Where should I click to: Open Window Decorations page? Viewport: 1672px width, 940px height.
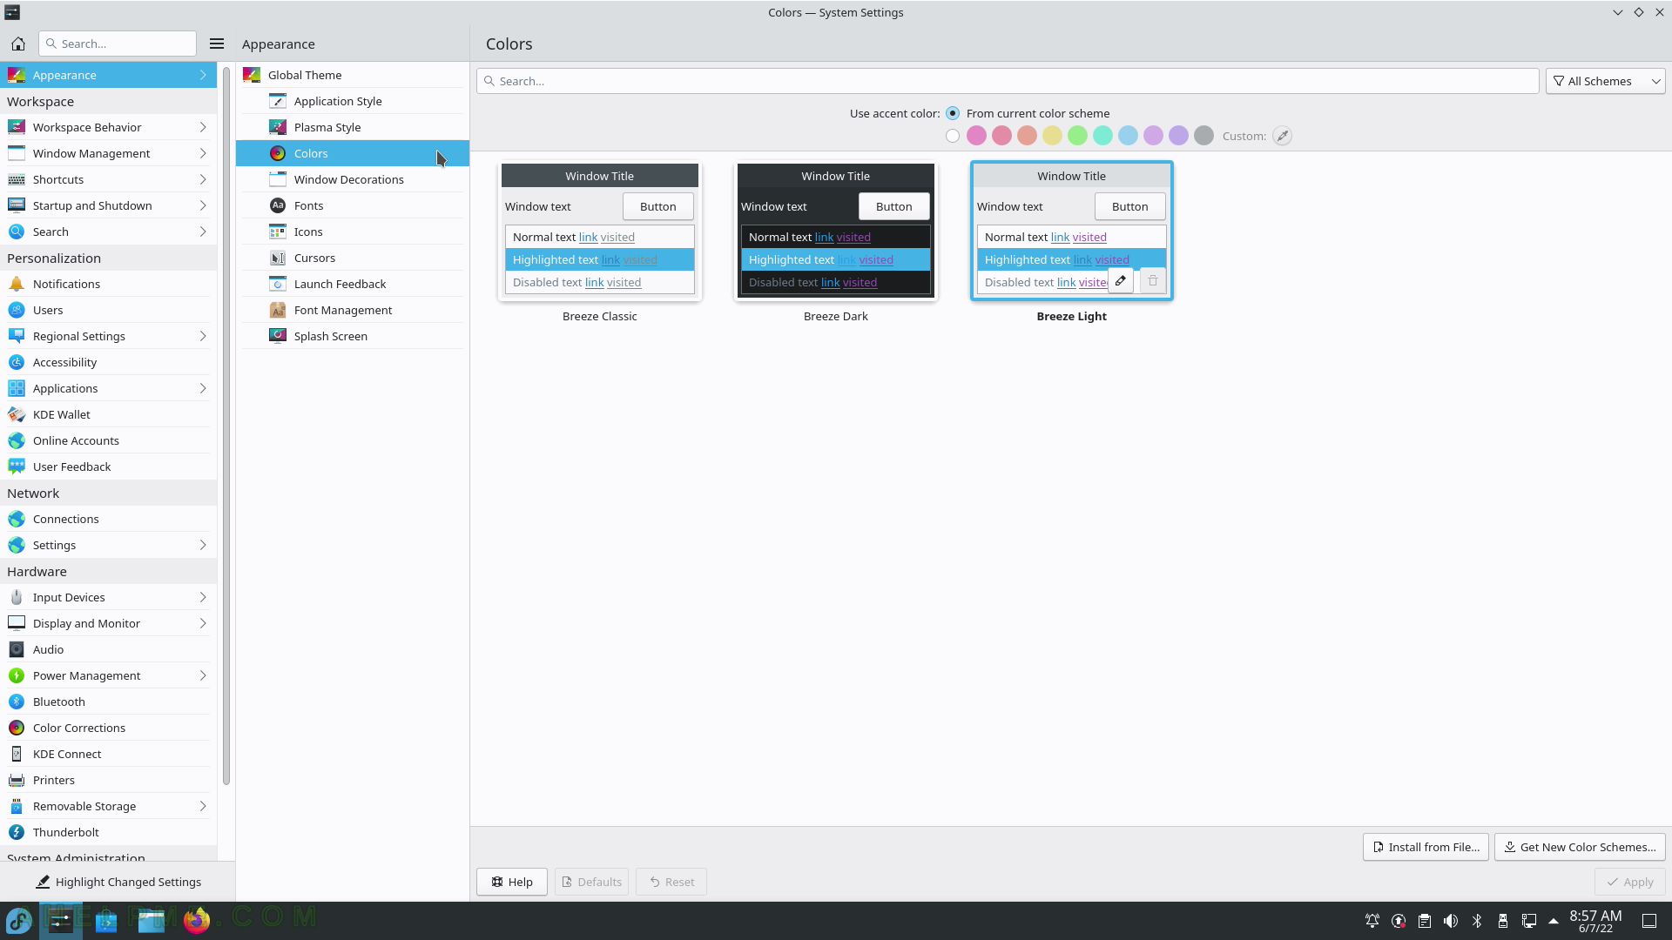click(353, 179)
